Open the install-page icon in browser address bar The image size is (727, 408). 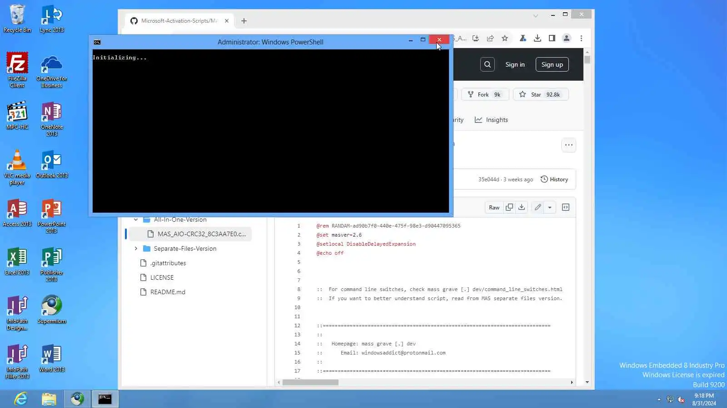point(476,39)
